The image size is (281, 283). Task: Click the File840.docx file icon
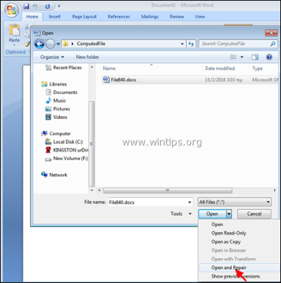tap(106, 79)
